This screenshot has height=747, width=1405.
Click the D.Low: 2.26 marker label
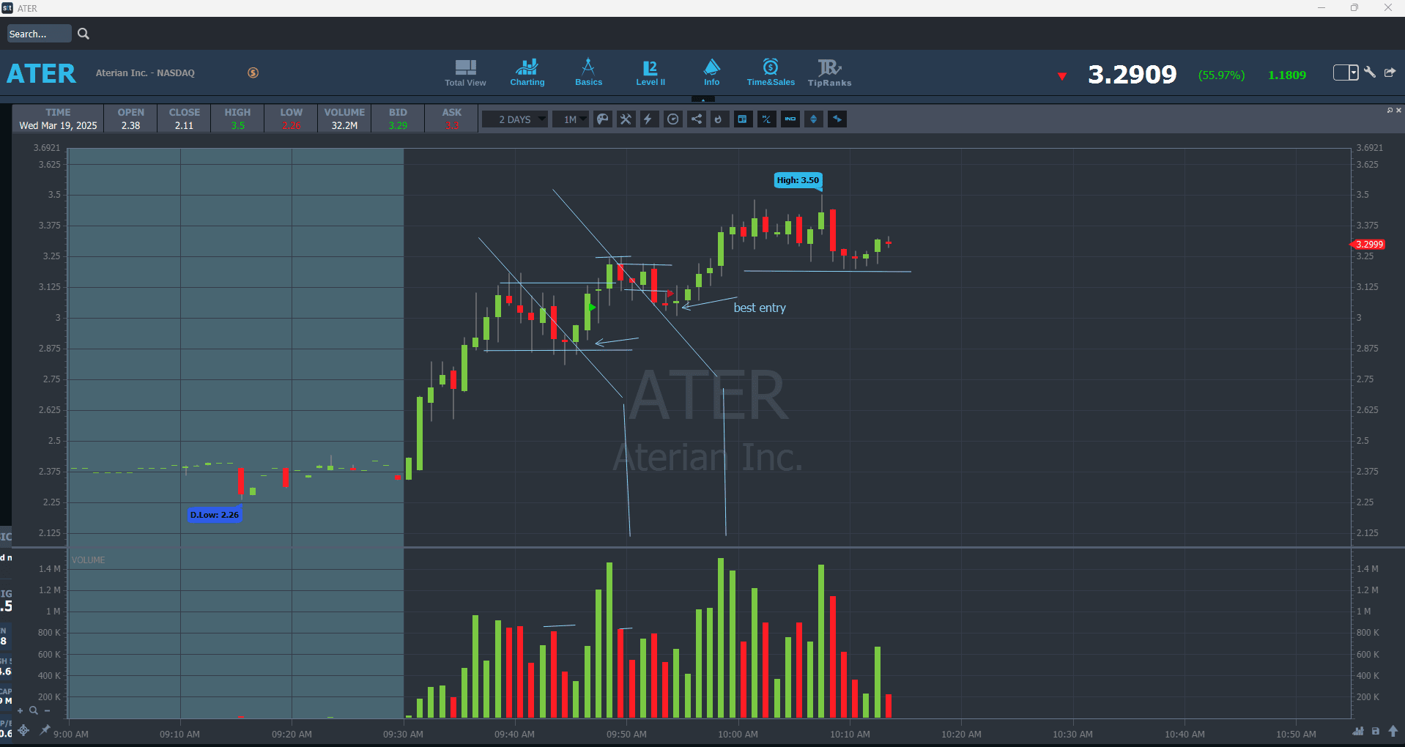(x=215, y=515)
